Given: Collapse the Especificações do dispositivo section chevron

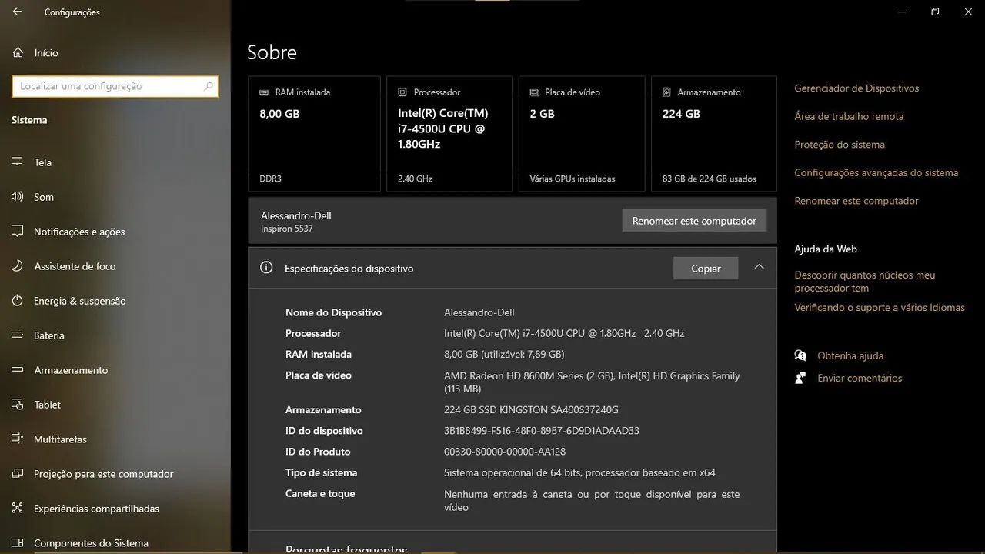Looking at the screenshot, I should (759, 267).
